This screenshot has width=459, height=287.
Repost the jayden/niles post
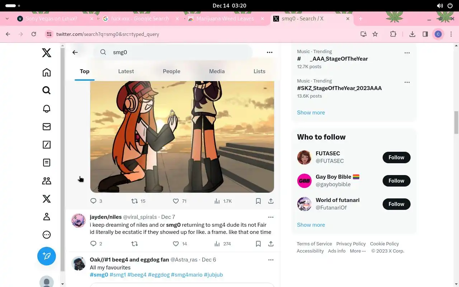pyautogui.click(x=134, y=244)
